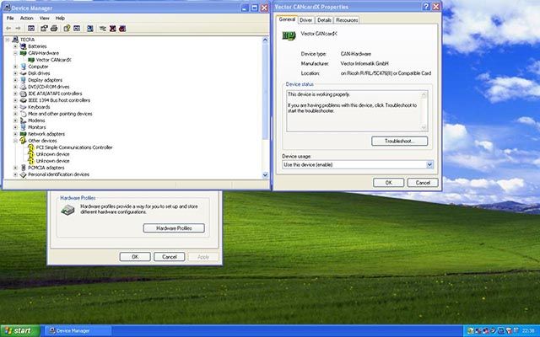Click the yellow warning icon of PCI Simple Communications Controller
The width and height of the screenshot is (540, 337).
click(31, 147)
